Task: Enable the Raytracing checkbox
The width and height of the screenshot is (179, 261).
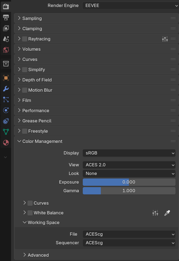Action: (25, 39)
